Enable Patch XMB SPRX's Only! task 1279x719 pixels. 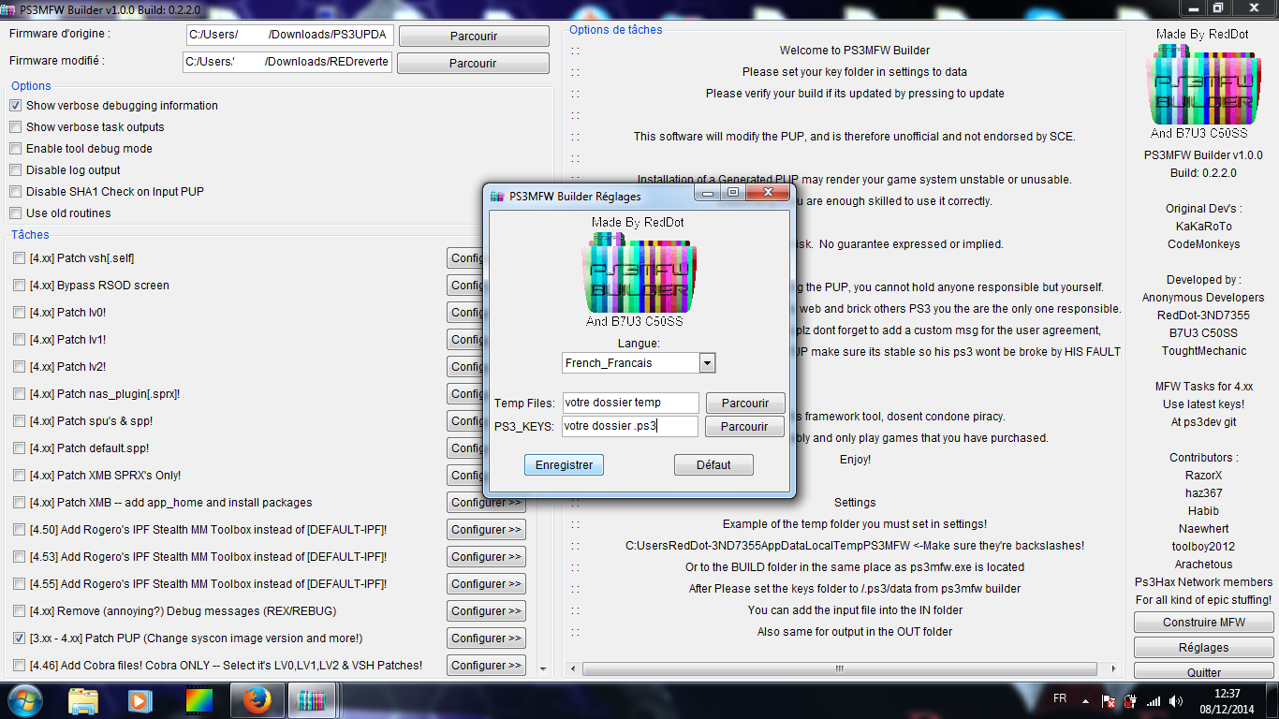[x=20, y=476]
